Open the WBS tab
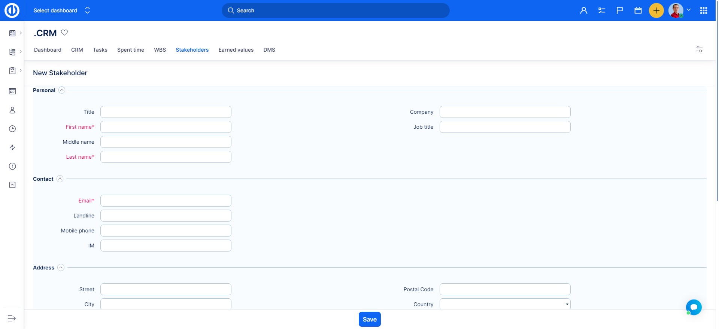Screen dimensions: 719x329 pyautogui.click(x=160, y=50)
